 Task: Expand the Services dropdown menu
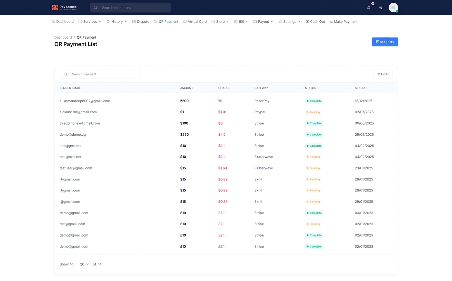90,21
